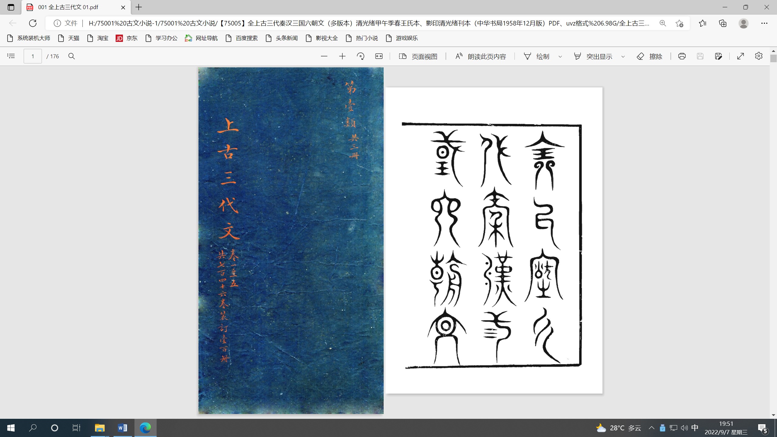Zoom out the PDF
This screenshot has width=777, height=437.
324,56
